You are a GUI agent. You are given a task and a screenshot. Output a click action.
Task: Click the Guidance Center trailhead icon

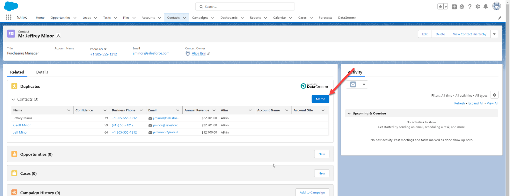[462, 7]
